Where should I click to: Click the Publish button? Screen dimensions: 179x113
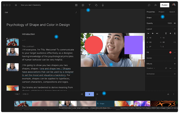[x=164, y=5]
